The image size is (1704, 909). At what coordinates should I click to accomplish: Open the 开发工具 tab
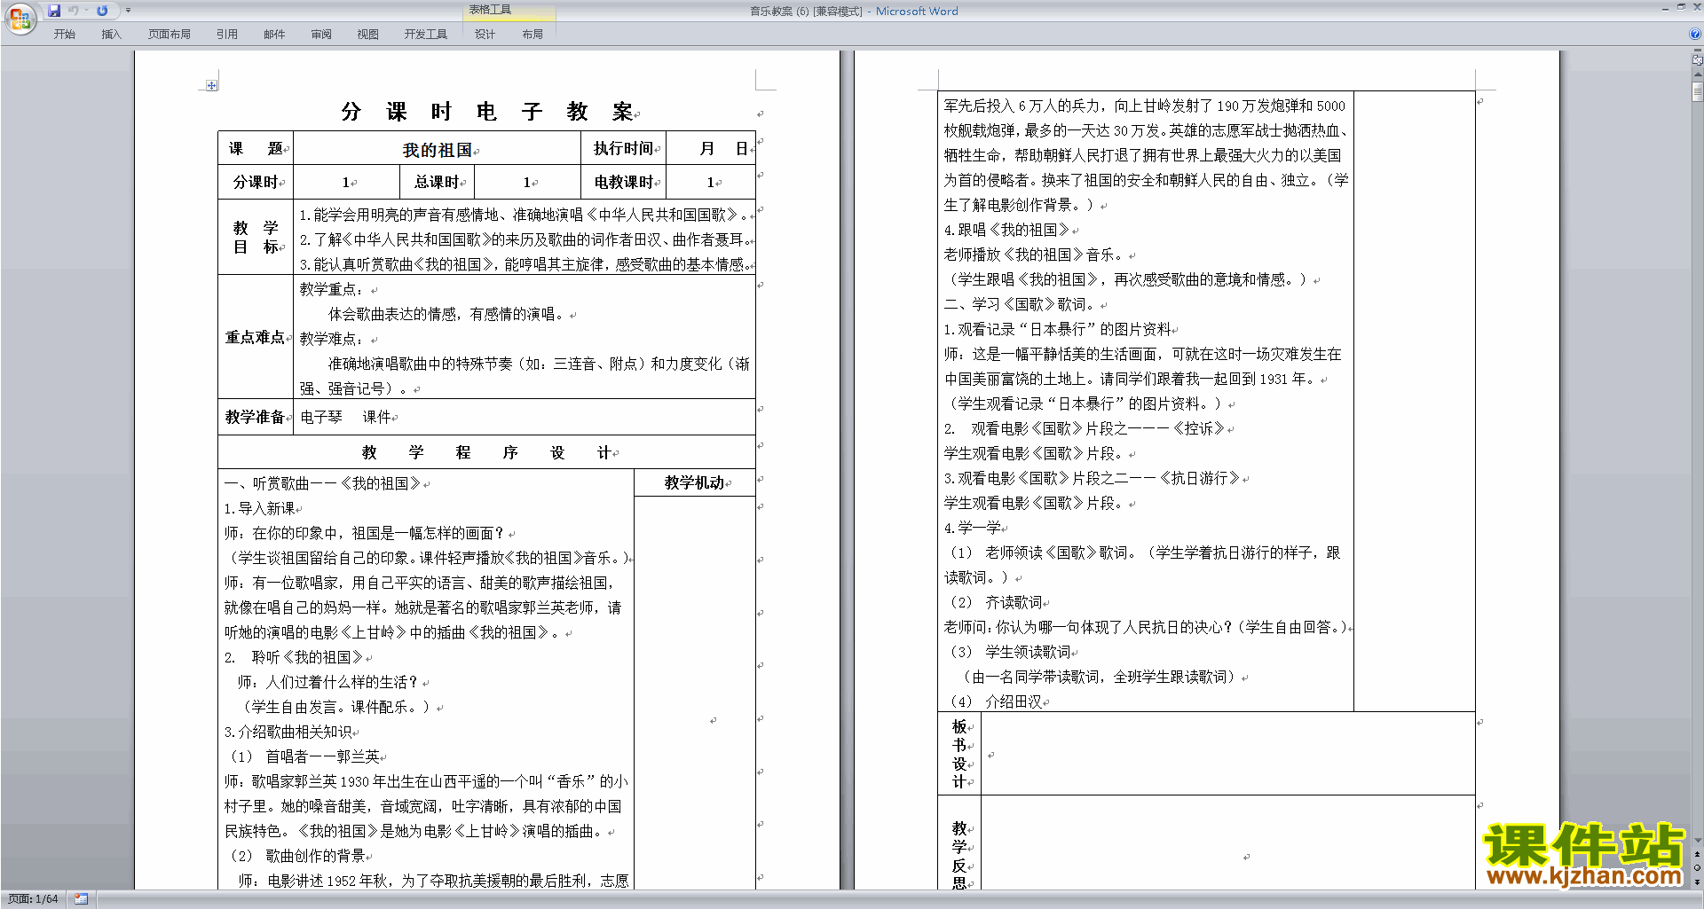426,34
